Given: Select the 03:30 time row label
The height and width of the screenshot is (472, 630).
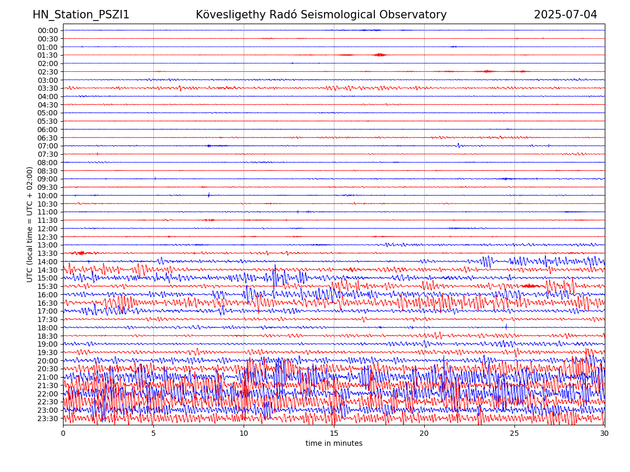Looking at the screenshot, I should (48, 88).
